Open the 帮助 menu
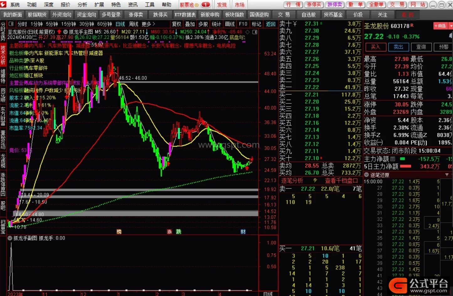The image size is (453, 296). pos(166,5)
